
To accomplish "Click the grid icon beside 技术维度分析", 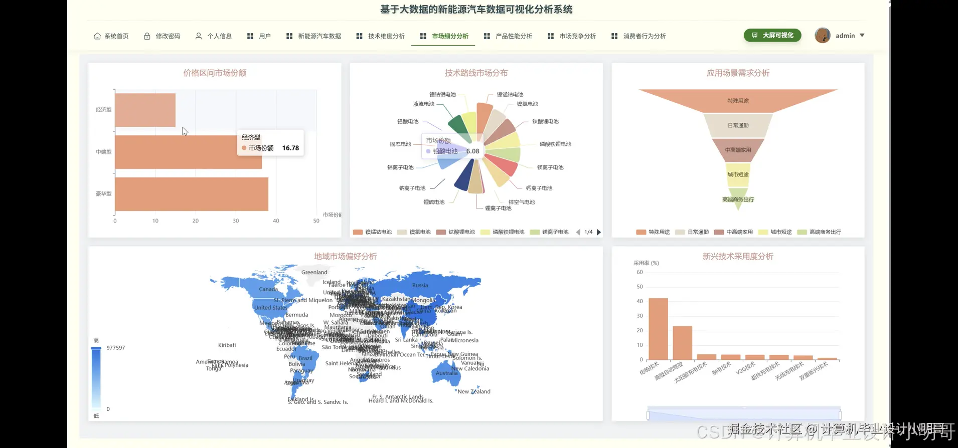I will tap(359, 36).
